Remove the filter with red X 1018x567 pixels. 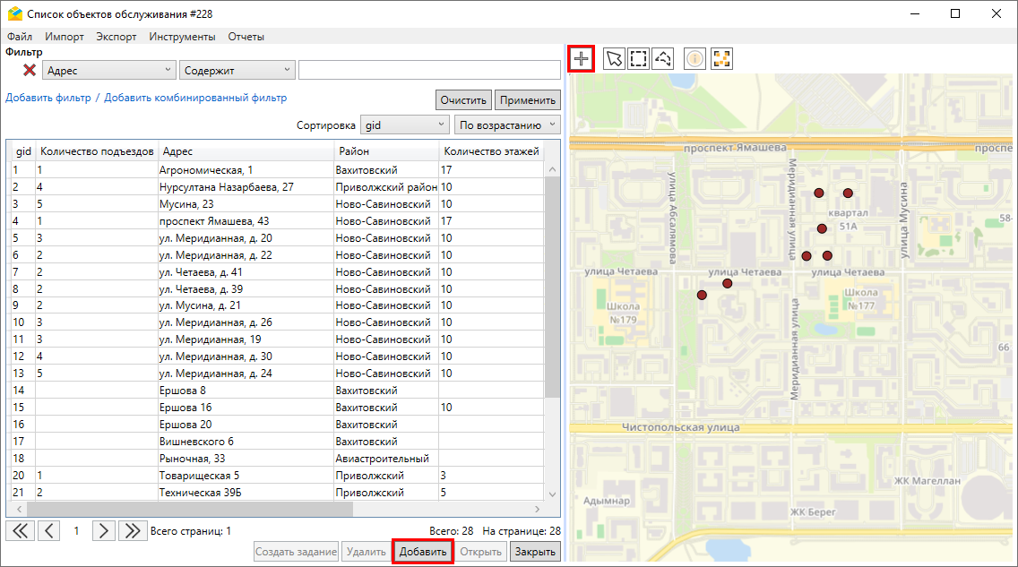30,70
